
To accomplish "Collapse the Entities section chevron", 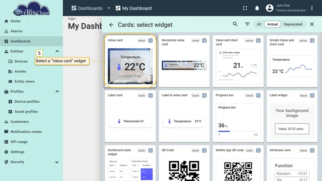I will click(x=57, y=51).
